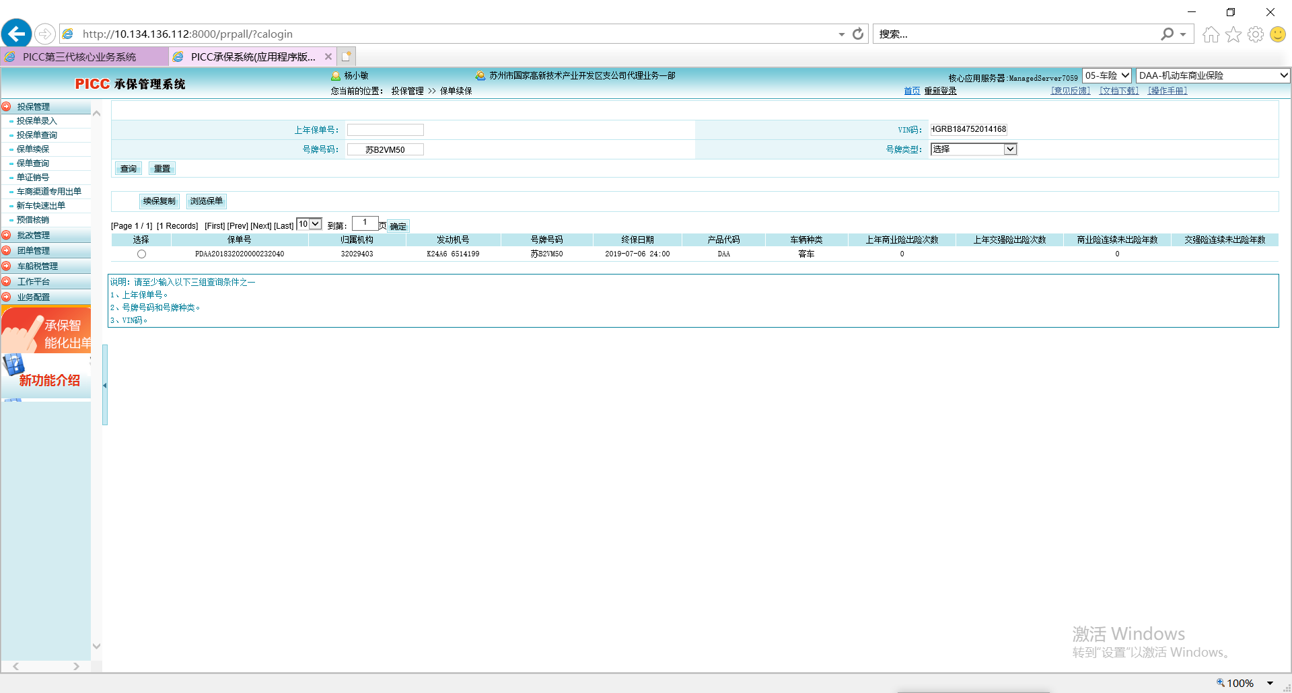Open the favorites star icon

pyautogui.click(x=1233, y=34)
